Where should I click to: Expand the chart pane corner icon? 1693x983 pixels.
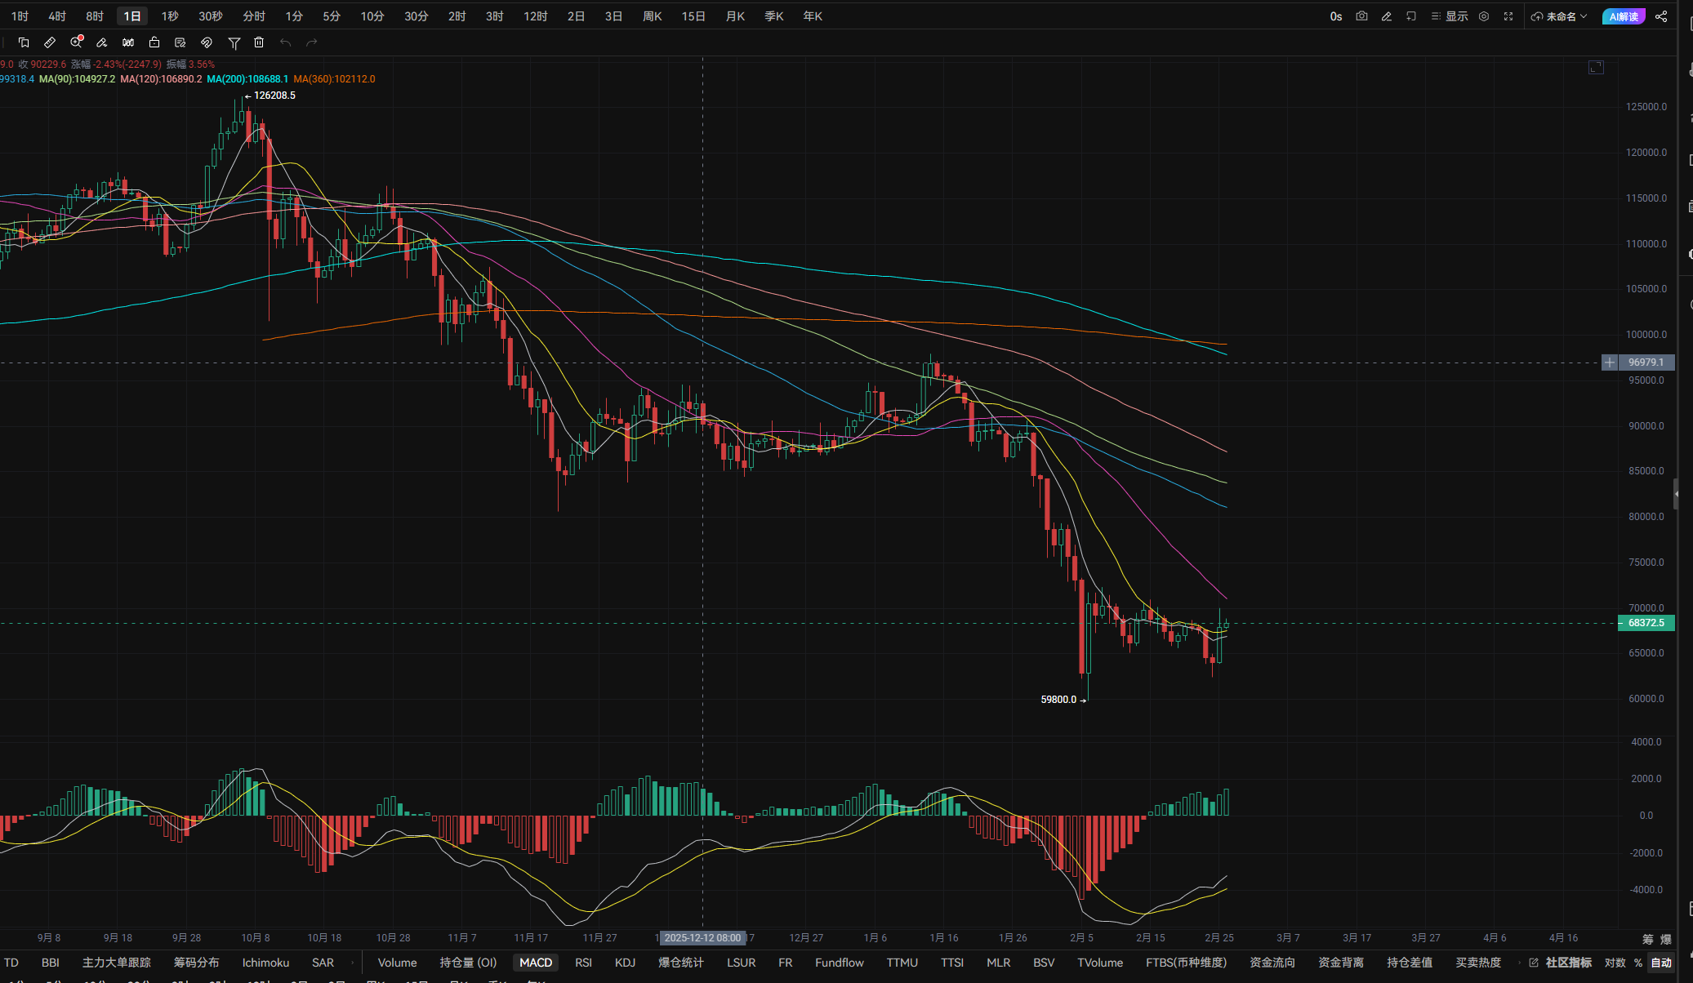pyautogui.click(x=1596, y=67)
